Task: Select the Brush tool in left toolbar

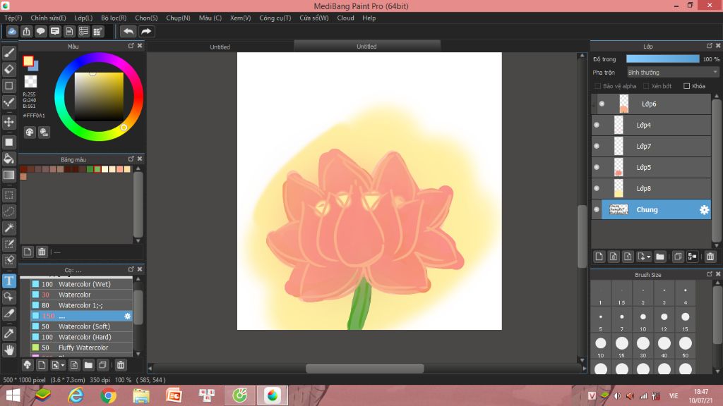Action: (8, 53)
